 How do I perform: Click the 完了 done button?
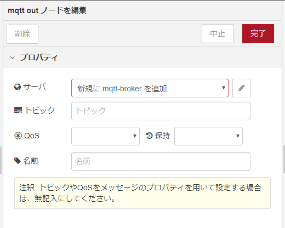click(258, 33)
